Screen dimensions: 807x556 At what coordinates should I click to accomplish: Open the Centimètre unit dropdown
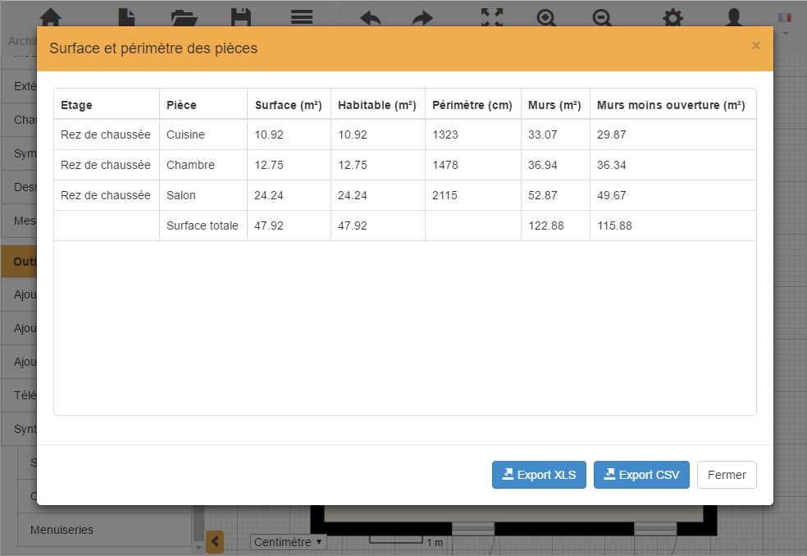coord(288,542)
